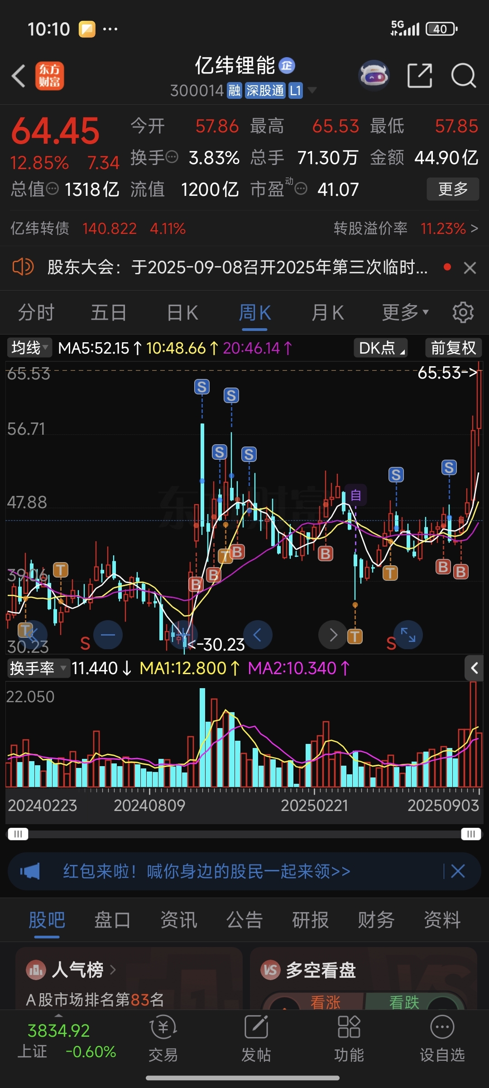Tap the L1 quote level tag

click(x=296, y=91)
